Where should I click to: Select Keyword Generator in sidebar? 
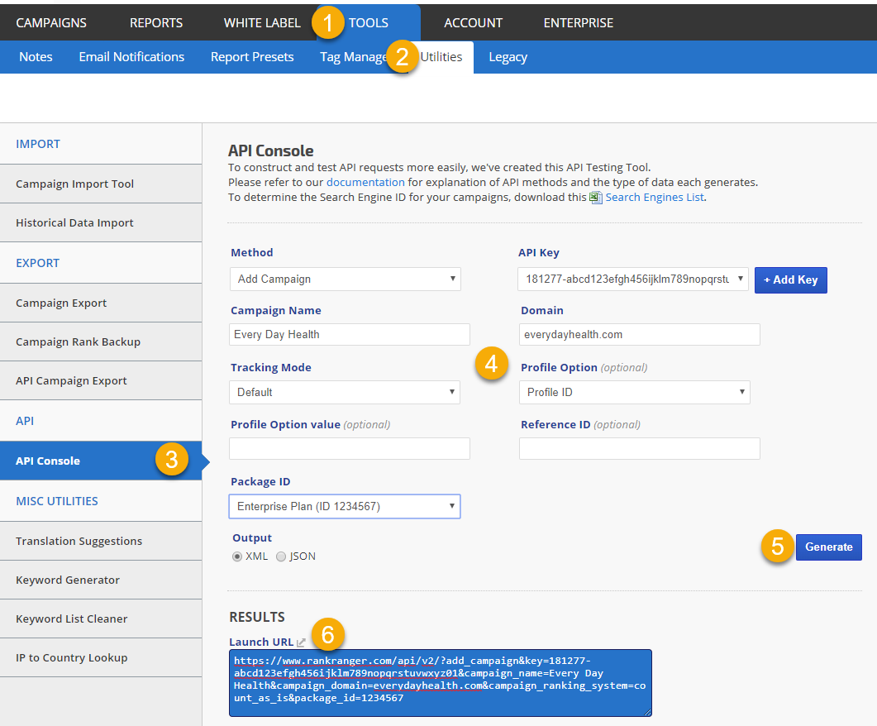(68, 580)
